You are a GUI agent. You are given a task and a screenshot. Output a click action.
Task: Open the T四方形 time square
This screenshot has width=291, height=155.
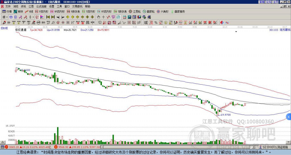pos(89,11)
